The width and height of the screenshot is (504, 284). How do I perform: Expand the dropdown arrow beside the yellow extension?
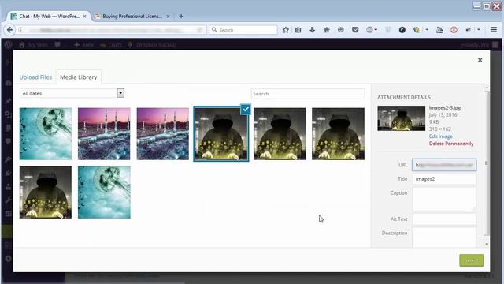pyautogui.click(x=427, y=30)
